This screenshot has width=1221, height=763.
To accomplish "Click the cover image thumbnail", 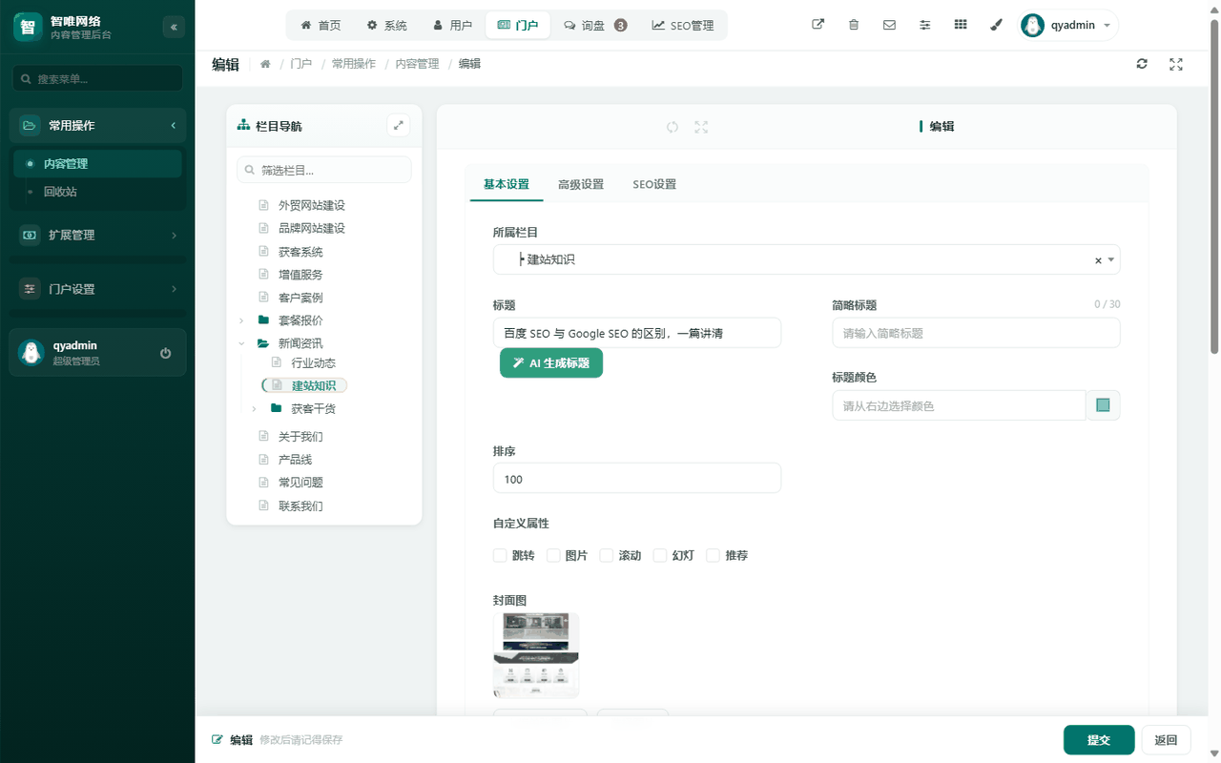I will tap(536, 655).
